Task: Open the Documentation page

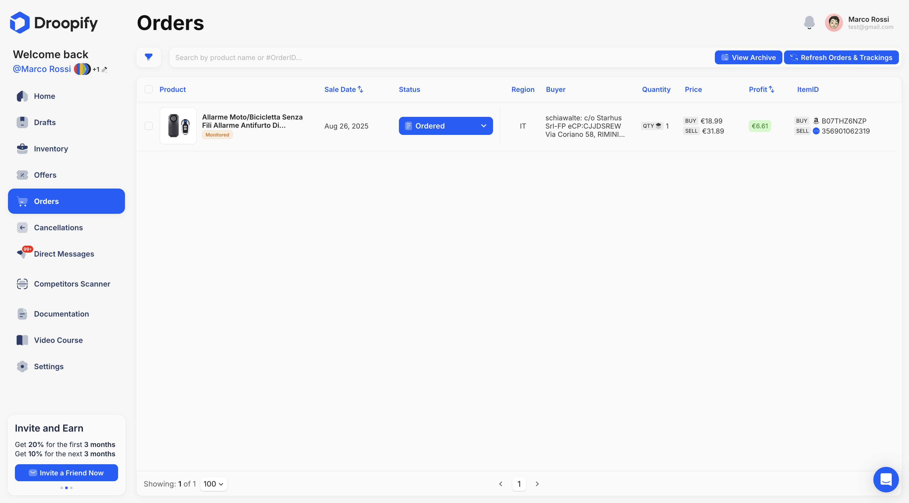Action: 66,314
